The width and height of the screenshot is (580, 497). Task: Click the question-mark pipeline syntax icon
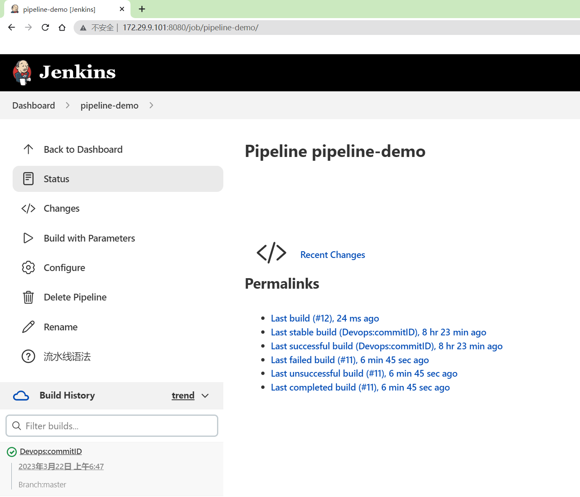[x=28, y=356]
